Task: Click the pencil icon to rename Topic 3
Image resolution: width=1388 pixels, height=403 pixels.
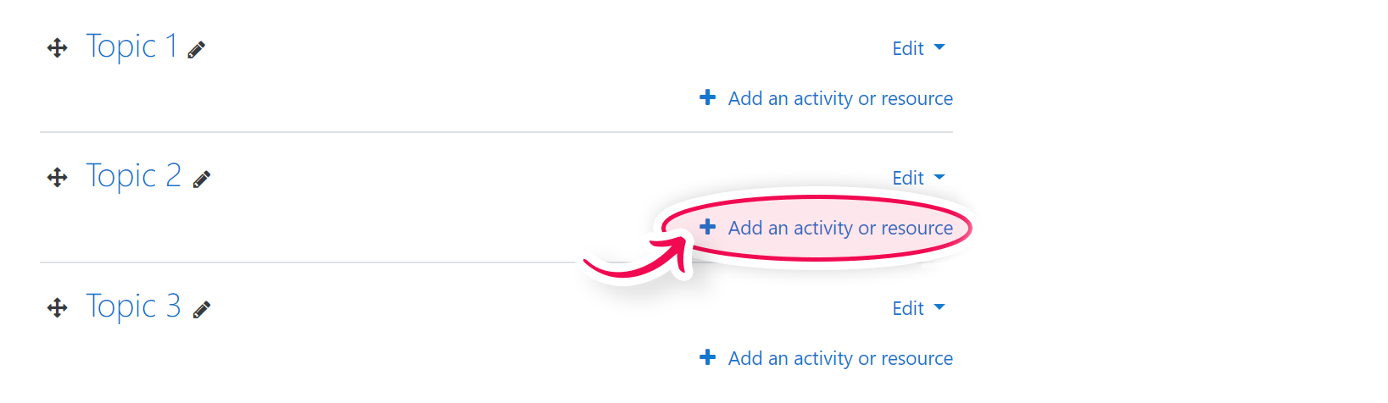Action: 201,310
